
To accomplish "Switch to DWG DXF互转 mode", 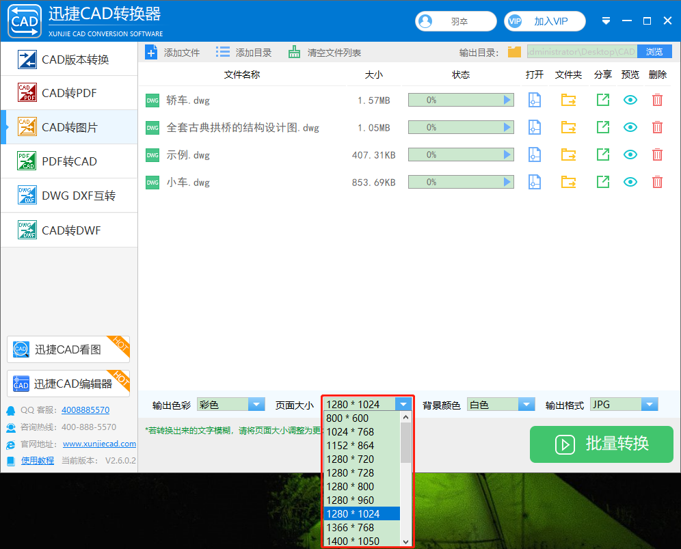I will click(x=70, y=196).
